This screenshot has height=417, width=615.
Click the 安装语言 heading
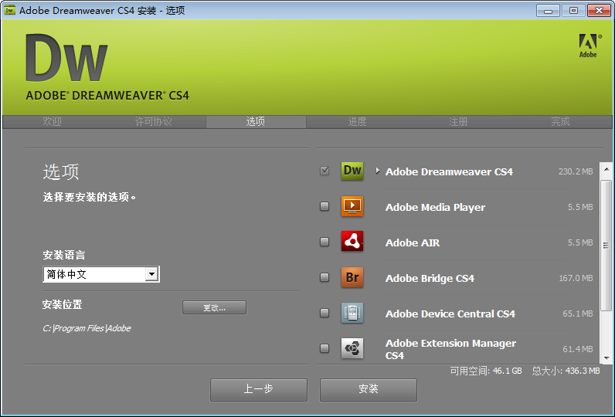[x=64, y=255]
